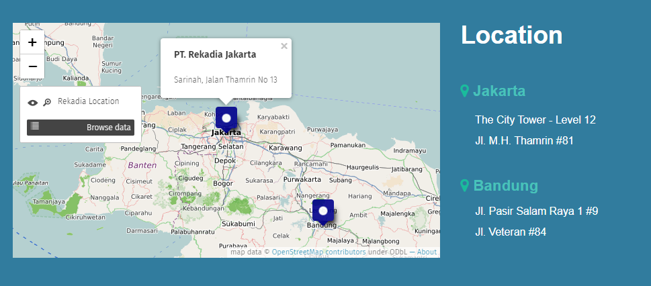Image resolution: width=651 pixels, height=286 pixels.
Task: Open the Browse data panel
Action: pos(81,127)
